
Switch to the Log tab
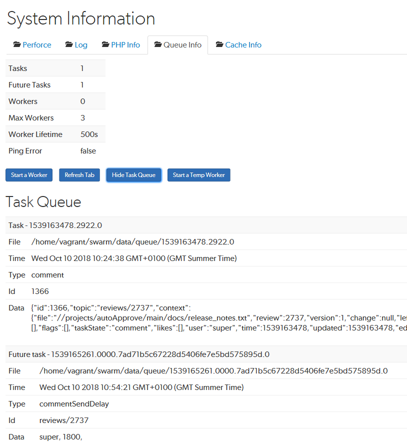pyautogui.click(x=76, y=45)
